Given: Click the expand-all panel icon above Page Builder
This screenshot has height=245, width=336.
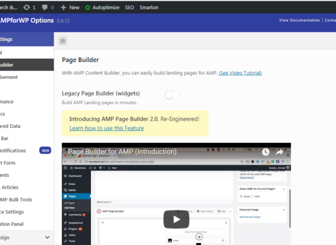Looking at the screenshot, I should 63,40.
